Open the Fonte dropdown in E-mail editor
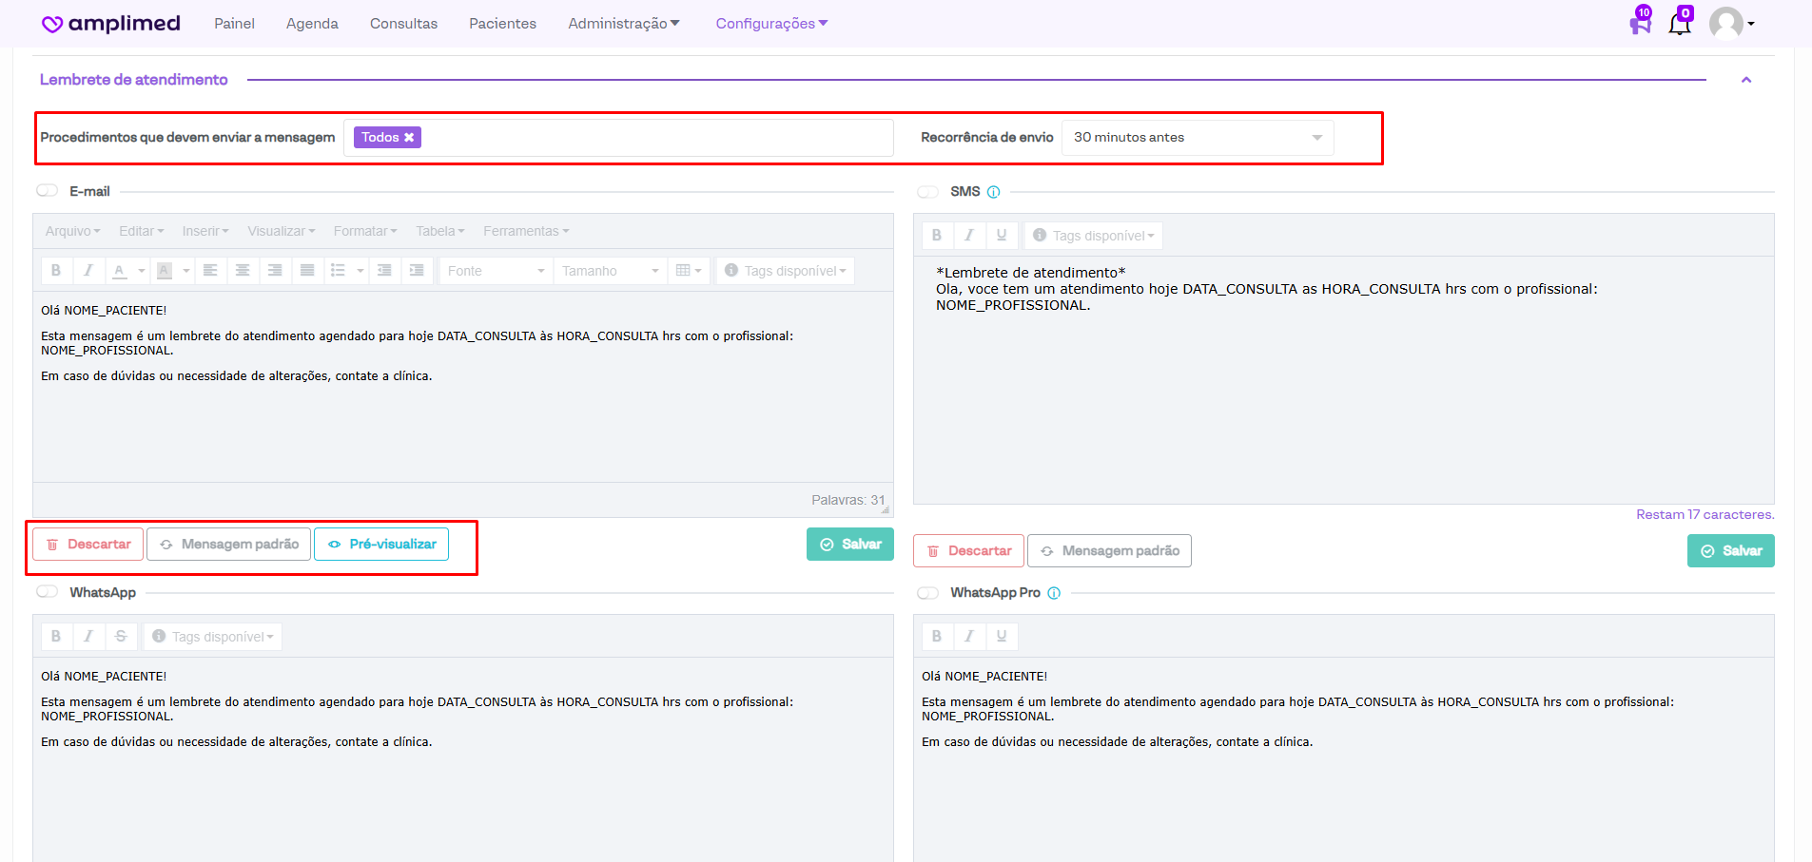Screen dimensions: 1812x862 click(x=496, y=271)
